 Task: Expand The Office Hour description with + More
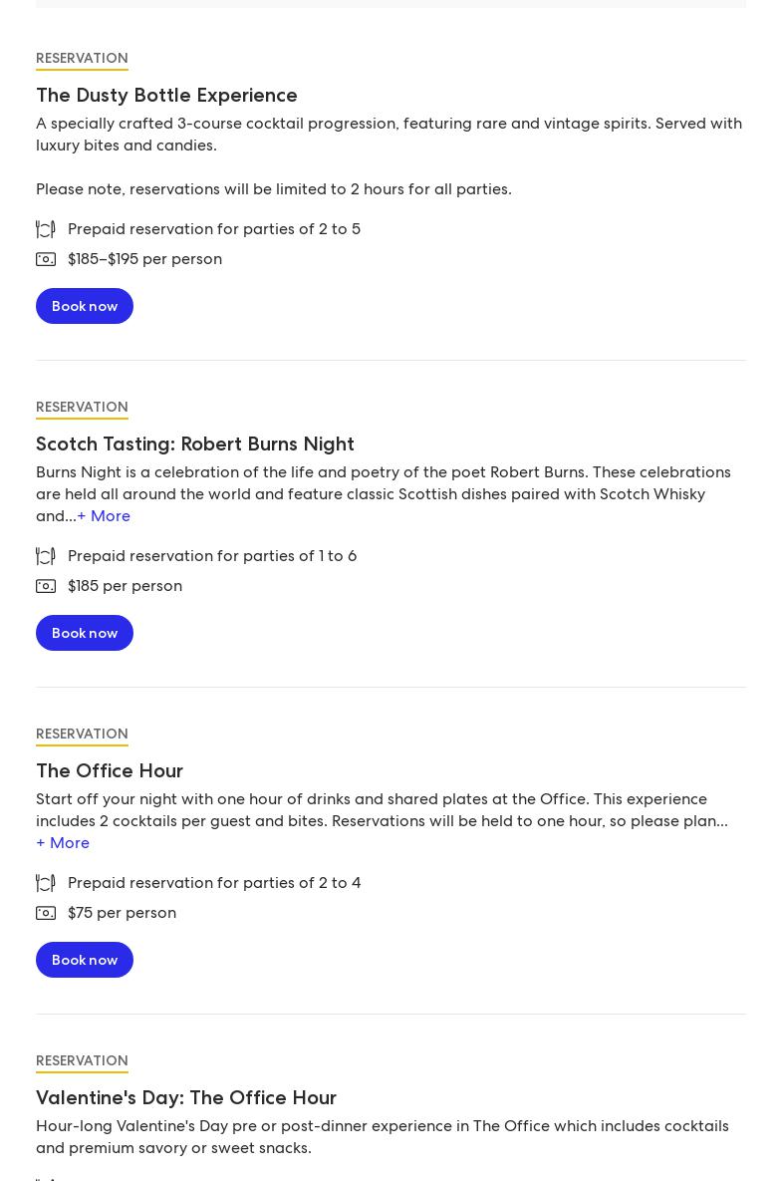point(63,843)
